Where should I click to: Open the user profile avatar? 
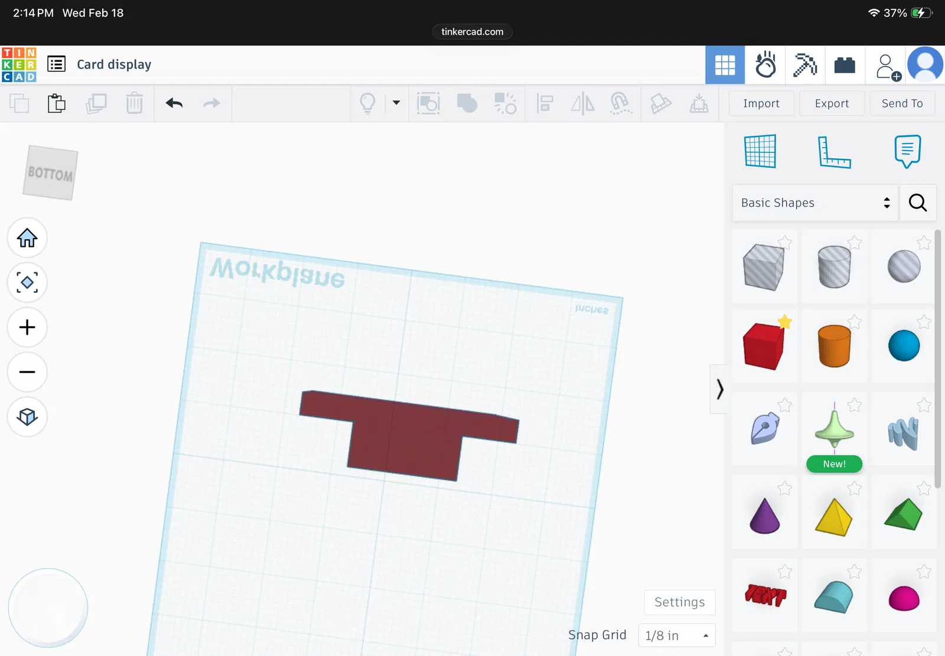(x=925, y=64)
